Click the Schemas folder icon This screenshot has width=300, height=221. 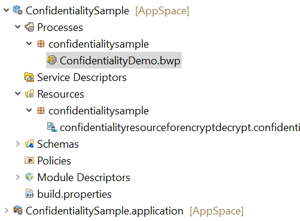(29, 144)
